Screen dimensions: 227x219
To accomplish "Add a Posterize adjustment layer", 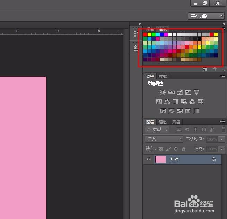I will [172, 111].
